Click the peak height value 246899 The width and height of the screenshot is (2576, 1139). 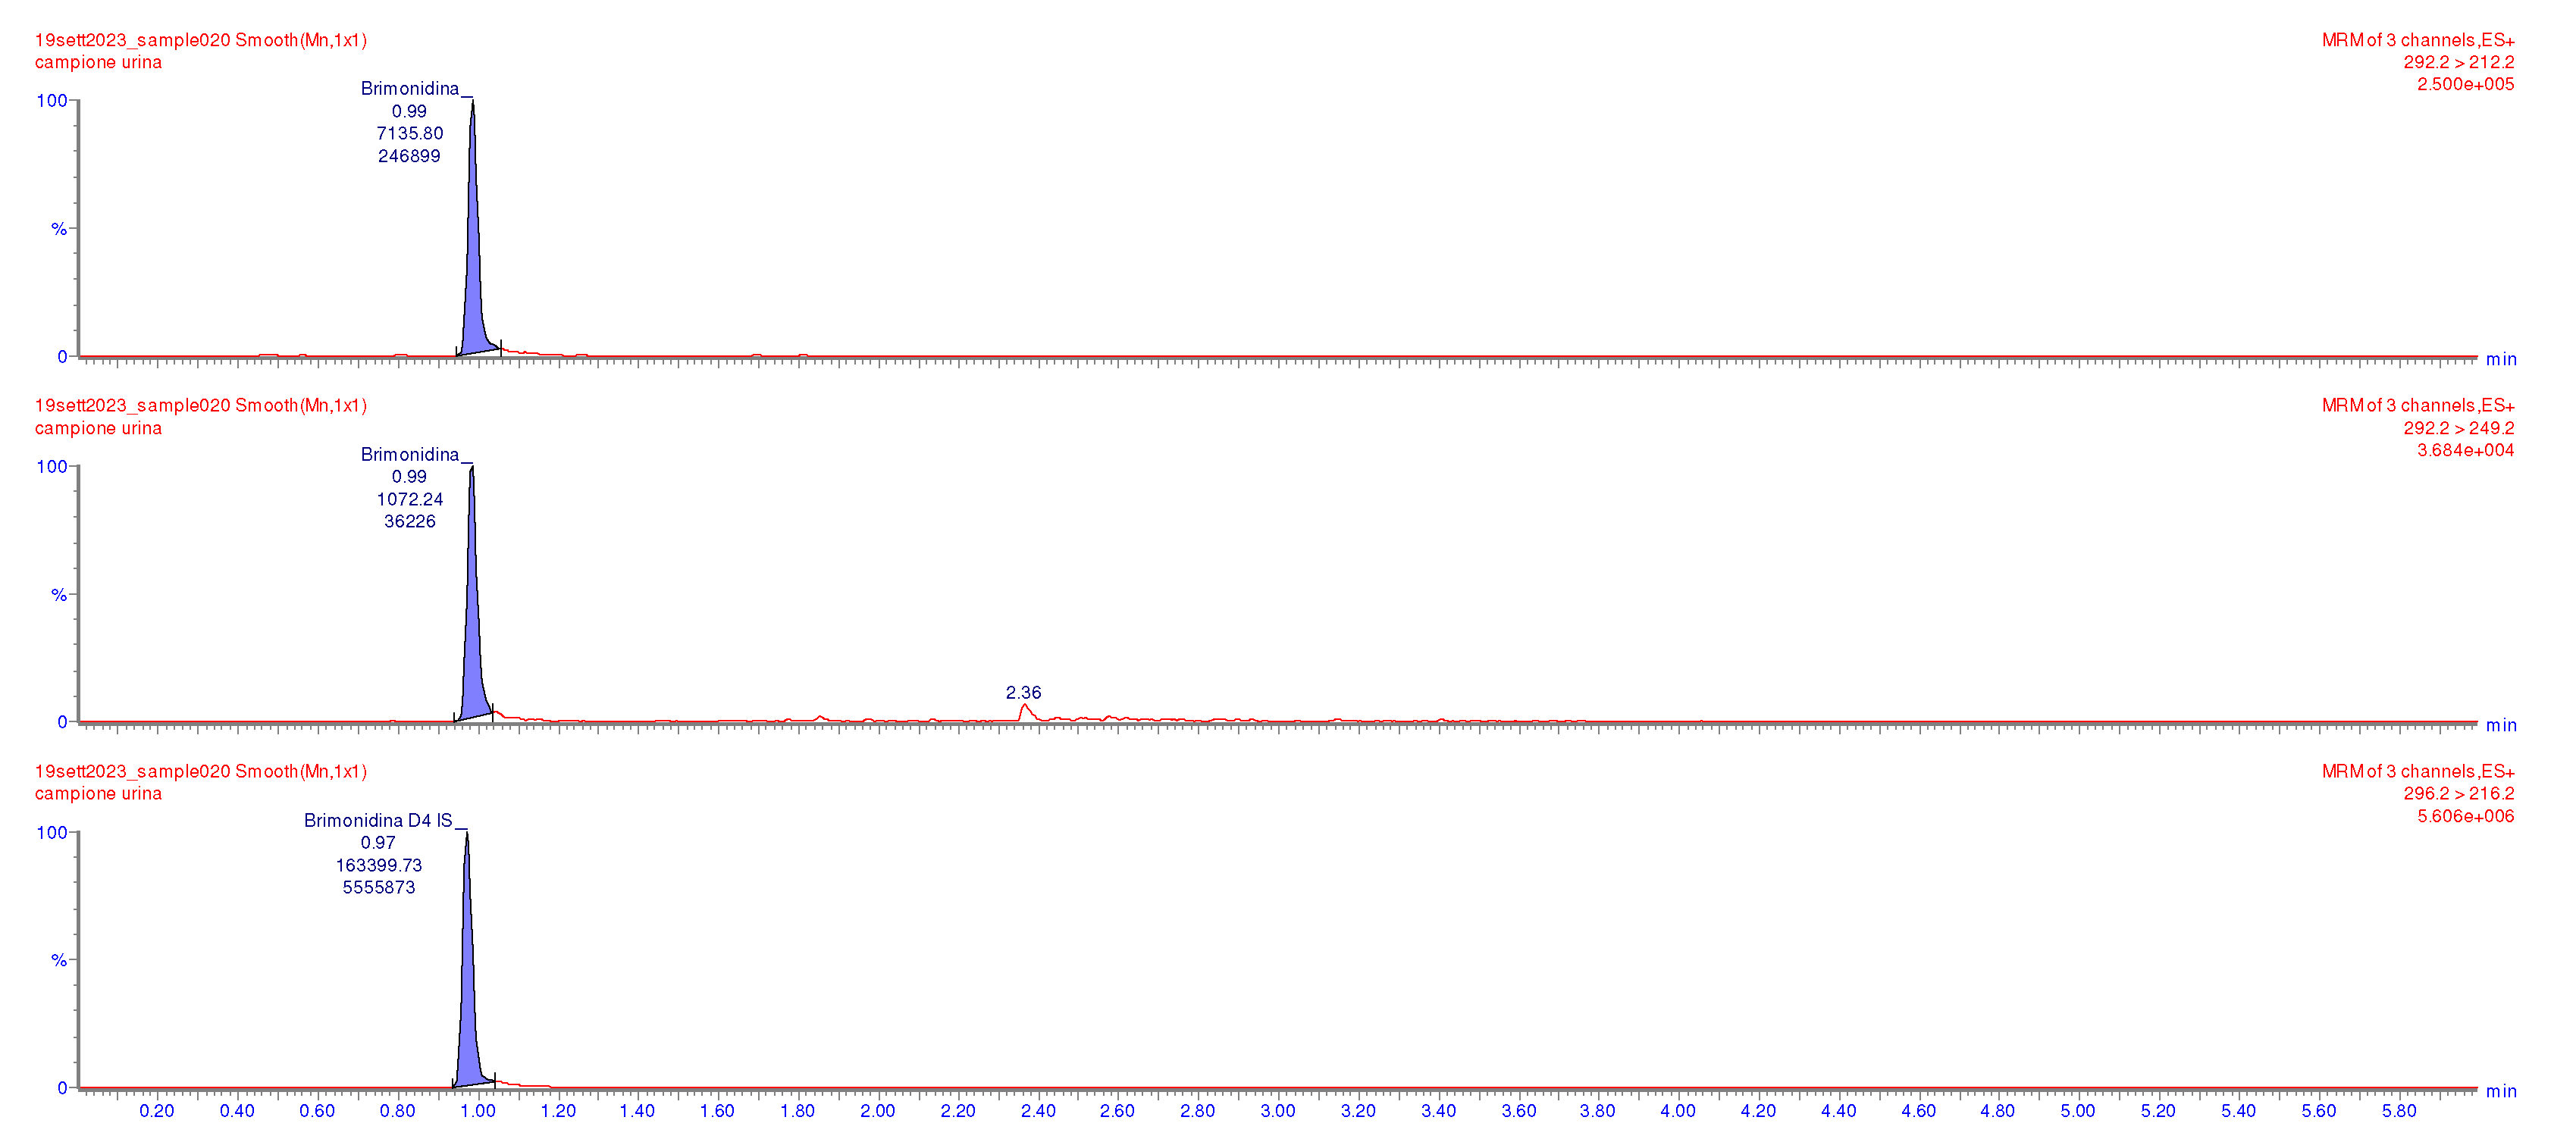click(409, 156)
